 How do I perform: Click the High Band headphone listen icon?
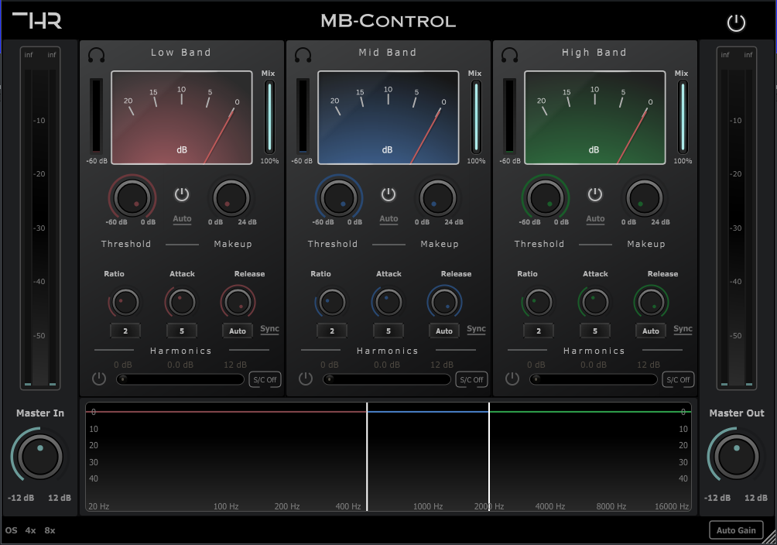coord(509,55)
